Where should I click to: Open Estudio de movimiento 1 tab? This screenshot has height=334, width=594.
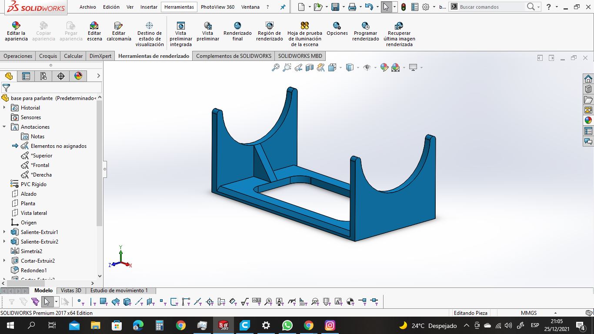tap(119, 291)
